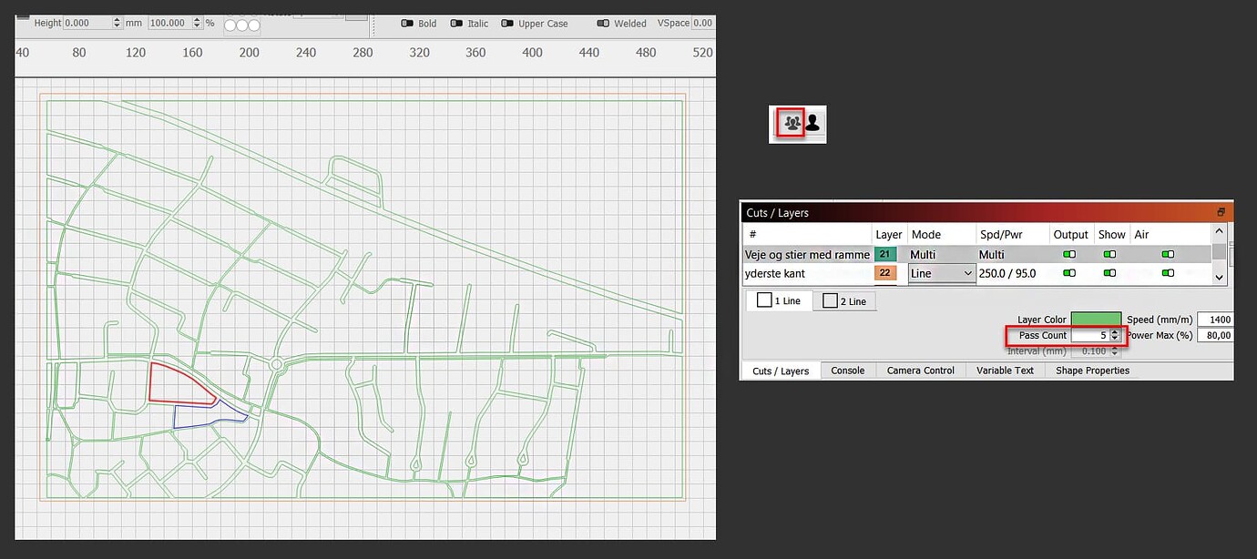Click the Pass Count stepper arrows
1257x559 pixels.
(x=1114, y=336)
